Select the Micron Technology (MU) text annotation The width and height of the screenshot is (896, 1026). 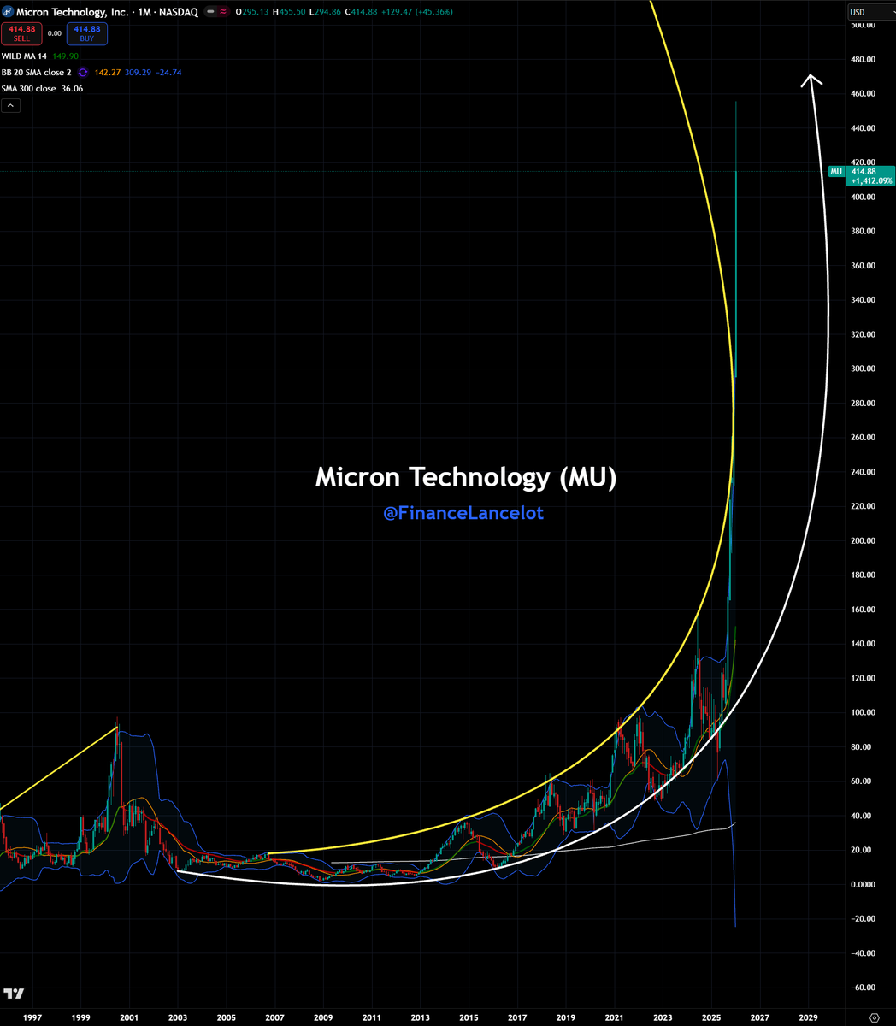click(x=466, y=477)
